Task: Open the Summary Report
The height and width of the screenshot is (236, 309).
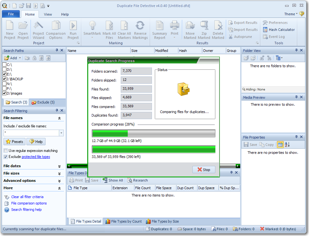Action: pos(160,30)
